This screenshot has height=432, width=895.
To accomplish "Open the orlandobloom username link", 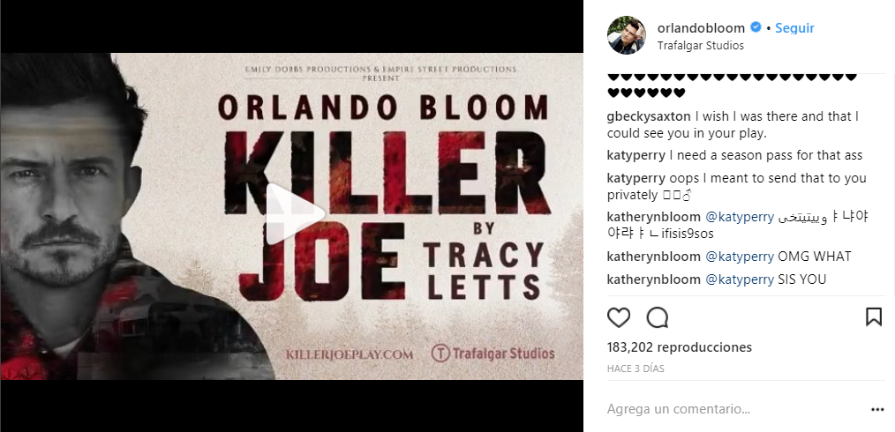I will 703,27.
